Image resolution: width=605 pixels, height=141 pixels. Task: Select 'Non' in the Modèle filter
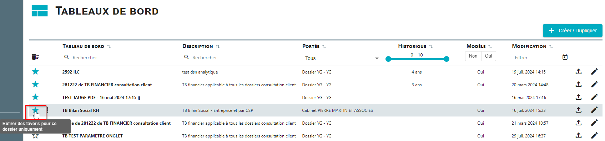(x=473, y=56)
